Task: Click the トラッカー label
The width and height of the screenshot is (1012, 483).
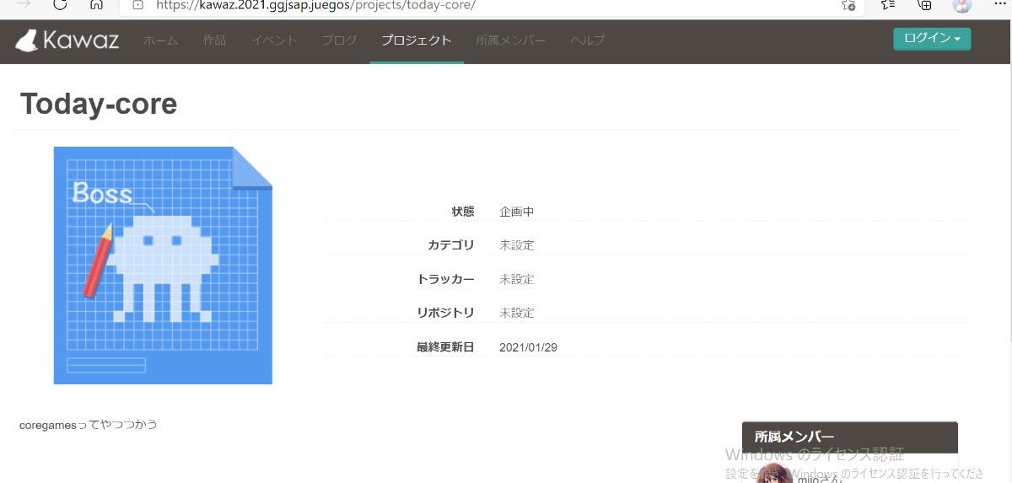Action: [x=445, y=279]
